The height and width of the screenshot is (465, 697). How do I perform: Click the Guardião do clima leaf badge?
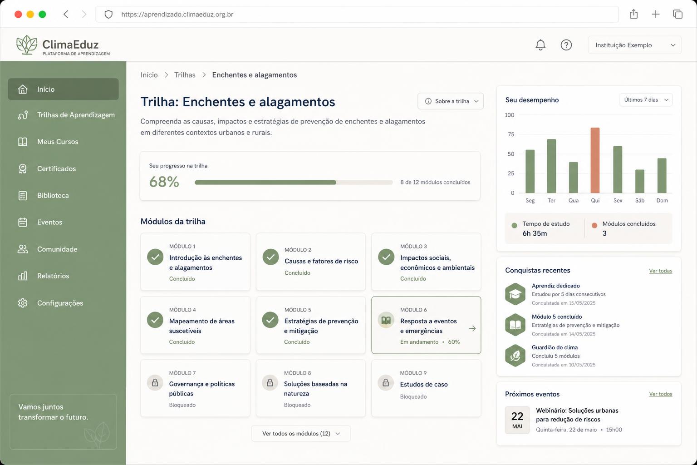(x=515, y=356)
